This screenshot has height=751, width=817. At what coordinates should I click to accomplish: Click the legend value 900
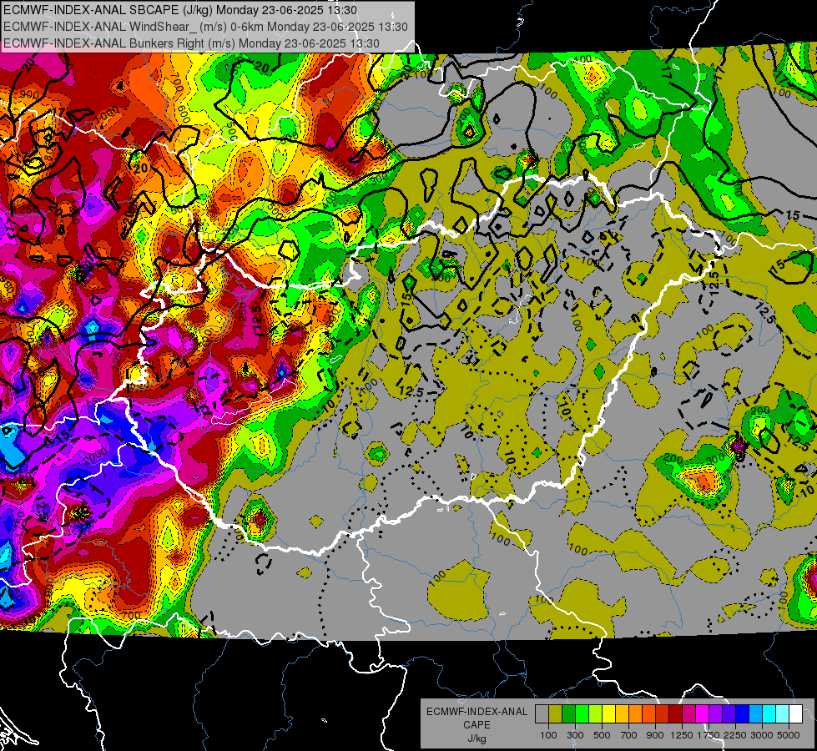(x=655, y=735)
